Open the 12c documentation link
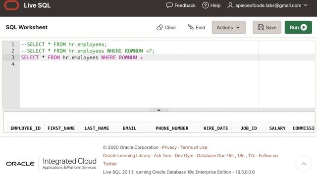The width and height of the screenshot is (317, 178). (x=252, y=156)
